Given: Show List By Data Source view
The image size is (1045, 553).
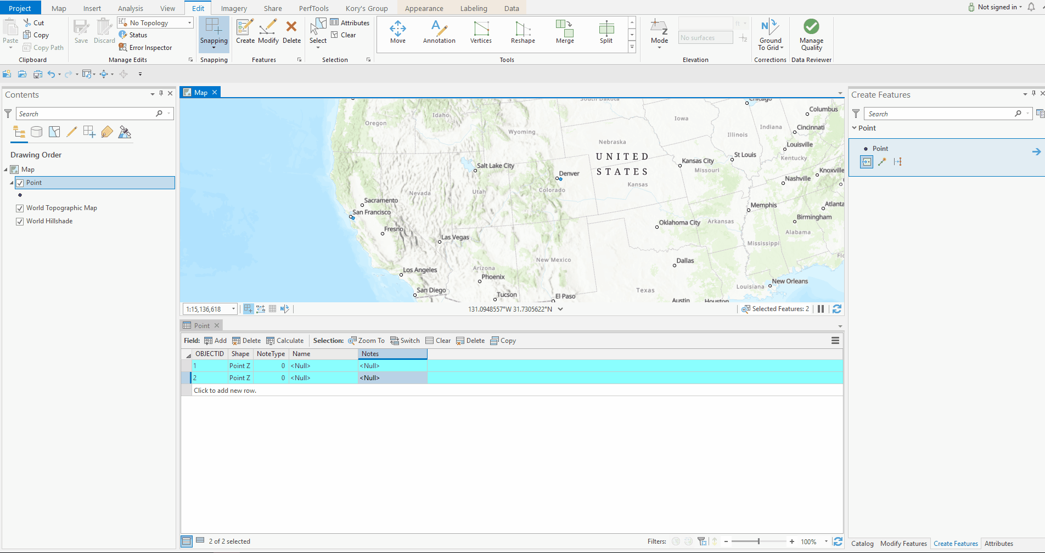Looking at the screenshot, I should (x=37, y=132).
